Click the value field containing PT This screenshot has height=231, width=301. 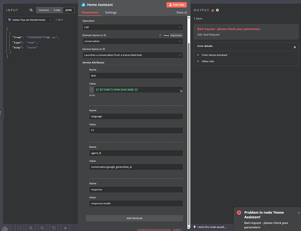136,130
